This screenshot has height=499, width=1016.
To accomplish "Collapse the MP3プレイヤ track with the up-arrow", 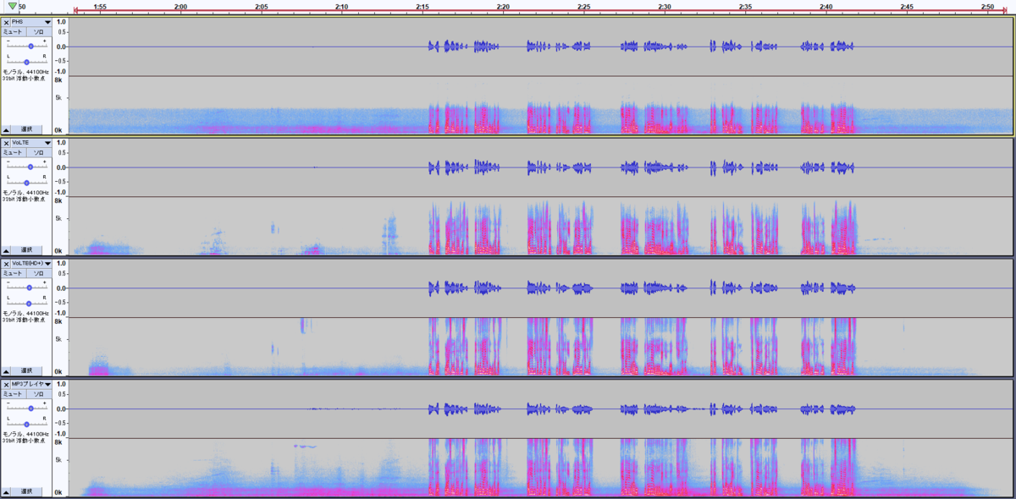I will click(7, 492).
